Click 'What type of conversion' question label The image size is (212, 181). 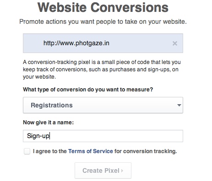pyautogui.click(x=88, y=90)
